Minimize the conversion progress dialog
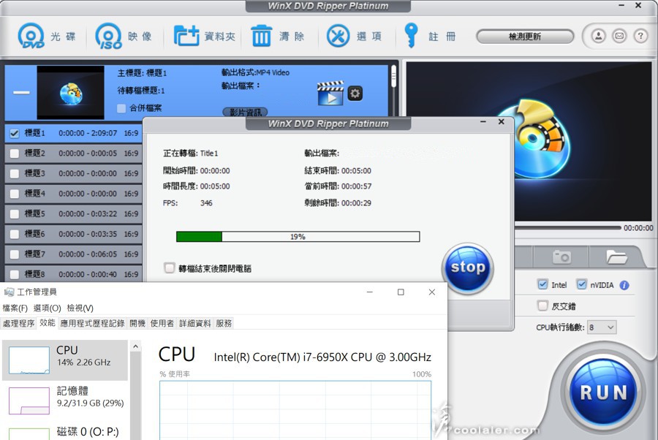 tap(483, 121)
